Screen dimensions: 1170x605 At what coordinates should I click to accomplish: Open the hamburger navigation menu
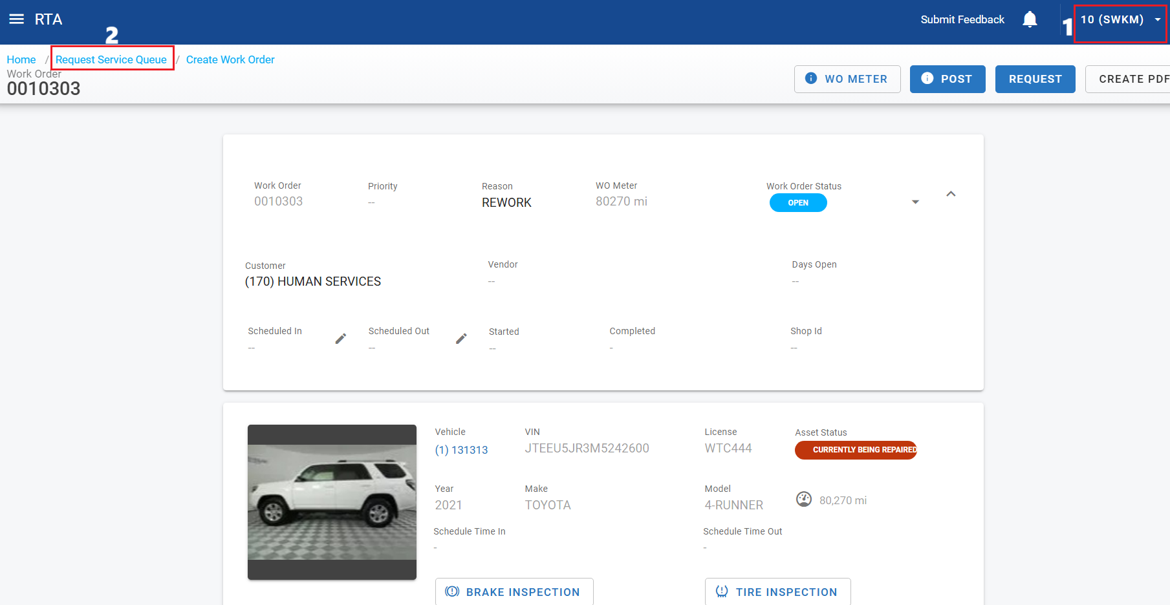pyautogui.click(x=17, y=19)
